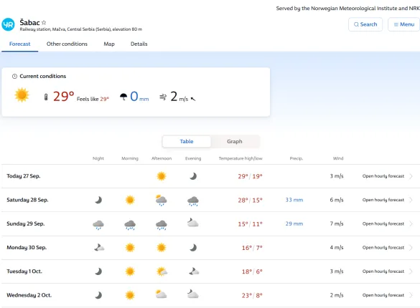Click Today's evening moon icon
Image resolution: width=420 pixels, height=308 pixels.
coord(193,176)
